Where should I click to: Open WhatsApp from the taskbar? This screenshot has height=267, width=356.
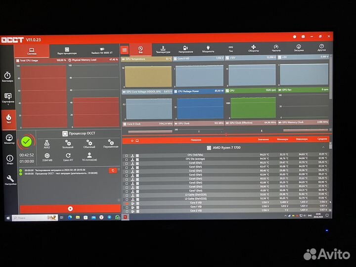[x=117, y=217]
